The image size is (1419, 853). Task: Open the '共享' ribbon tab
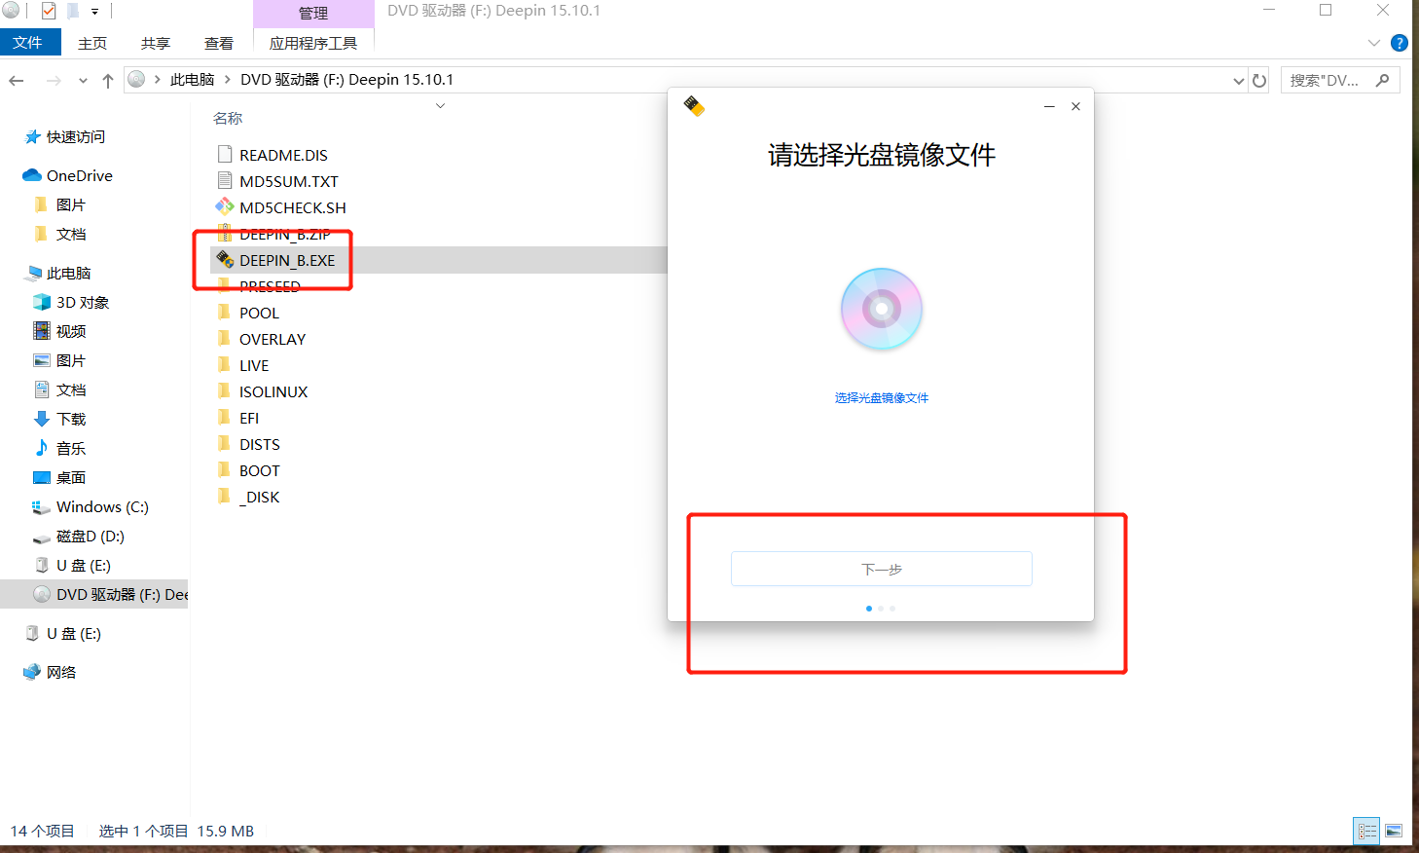pos(156,43)
